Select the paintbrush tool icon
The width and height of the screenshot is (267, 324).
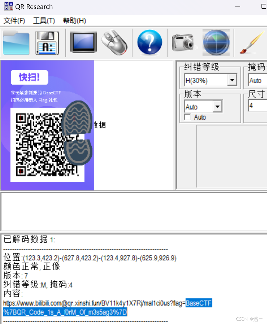pyautogui.click(x=252, y=42)
